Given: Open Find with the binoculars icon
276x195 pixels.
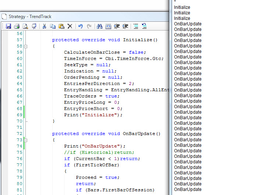Looking at the screenshot, I should tap(99, 26).
